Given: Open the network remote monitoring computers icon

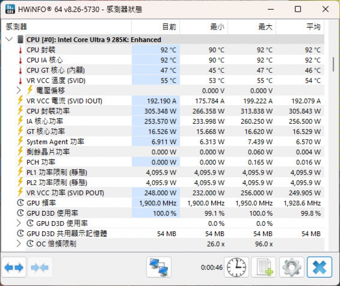Looking at the screenshot, I should pos(159,267).
